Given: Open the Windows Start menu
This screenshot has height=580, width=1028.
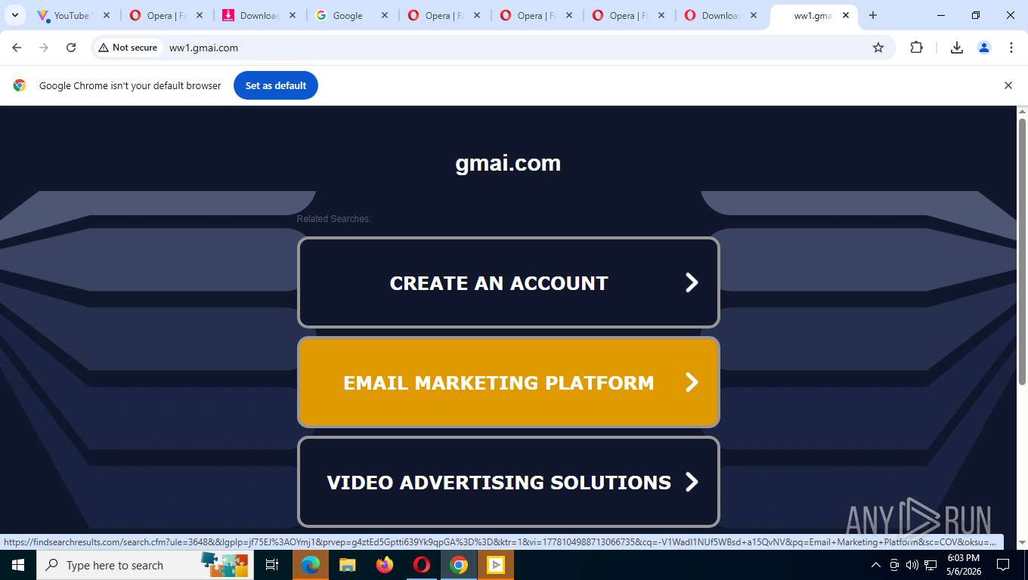Looking at the screenshot, I should tap(17, 565).
